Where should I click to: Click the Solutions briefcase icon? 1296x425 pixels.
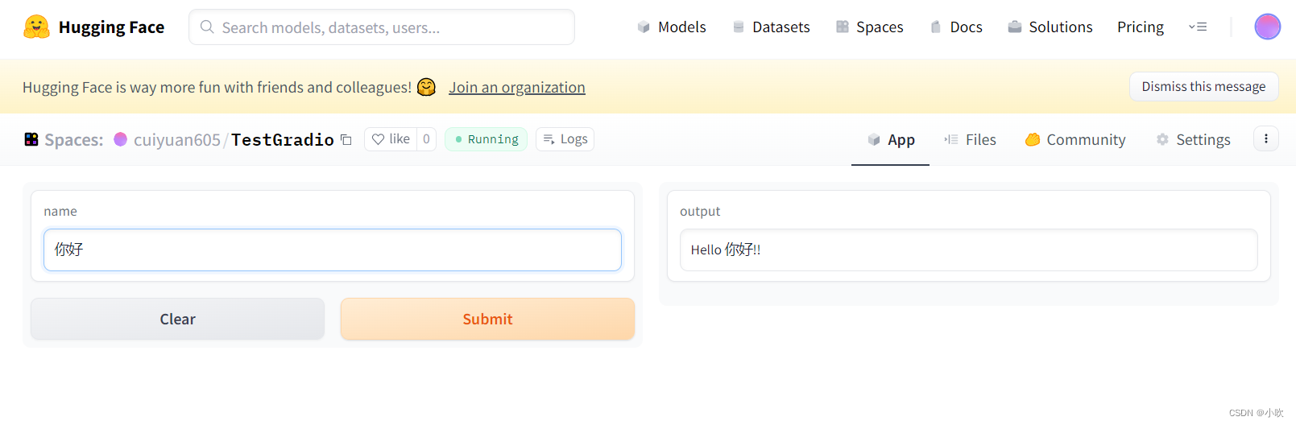point(1015,27)
